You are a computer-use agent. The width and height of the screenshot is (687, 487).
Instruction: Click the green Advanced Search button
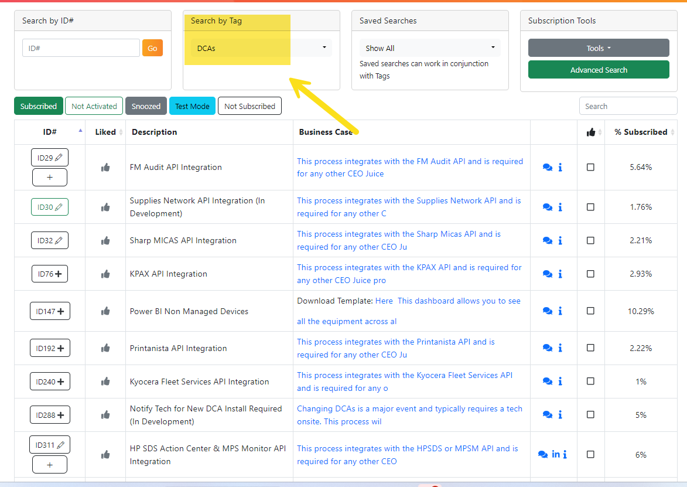click(x=599, y=70)
